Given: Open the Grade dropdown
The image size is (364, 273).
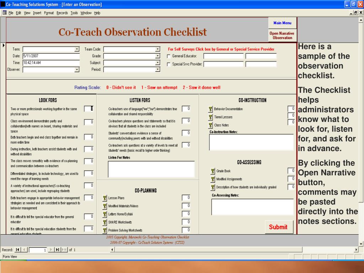Looking at the screenshot, I should (x=157, y=56).
